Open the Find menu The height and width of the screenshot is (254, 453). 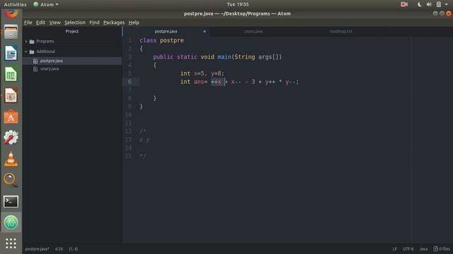coord(94,23)
